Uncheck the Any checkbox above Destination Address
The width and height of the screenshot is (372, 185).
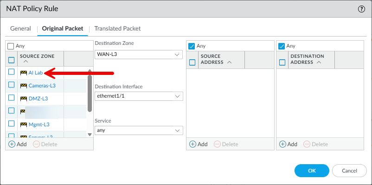coord(282,46)
